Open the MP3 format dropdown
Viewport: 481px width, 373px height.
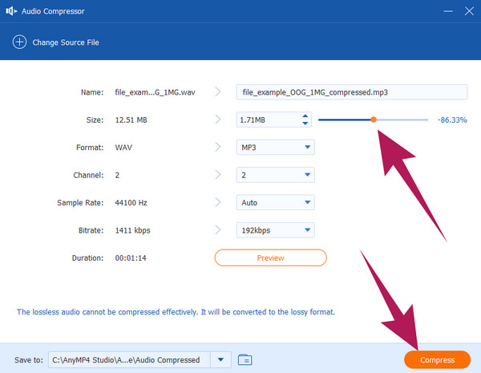(276, 148)
